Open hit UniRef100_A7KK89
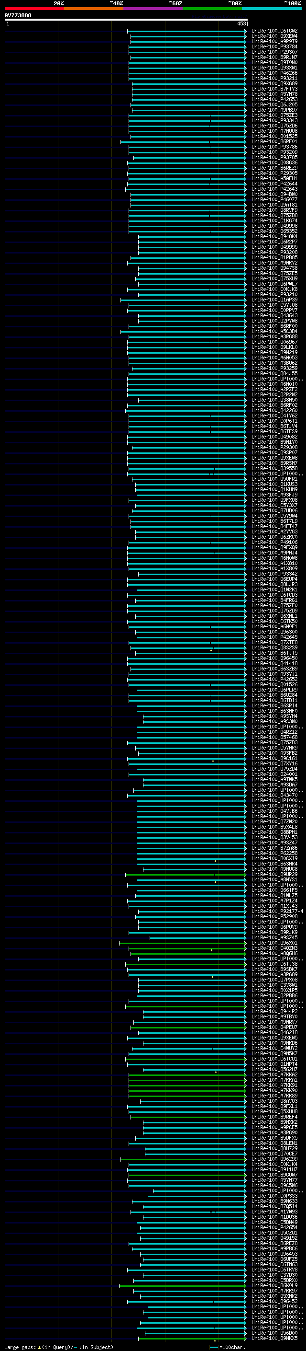The width and height of the screenshot is (306, 1351). pos(274,1096)
